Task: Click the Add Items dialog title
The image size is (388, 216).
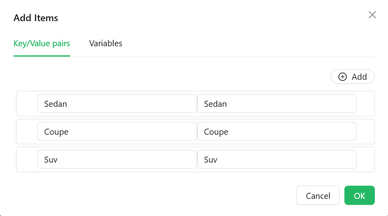Action: (36, 18)
